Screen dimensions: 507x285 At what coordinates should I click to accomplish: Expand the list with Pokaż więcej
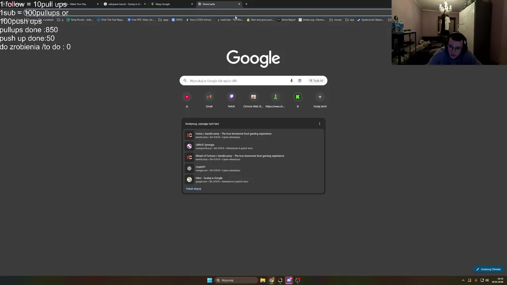click(x=194, y=189)
